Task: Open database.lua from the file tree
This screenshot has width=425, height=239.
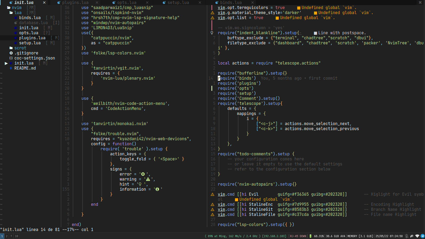Action: tap(34, 23)
